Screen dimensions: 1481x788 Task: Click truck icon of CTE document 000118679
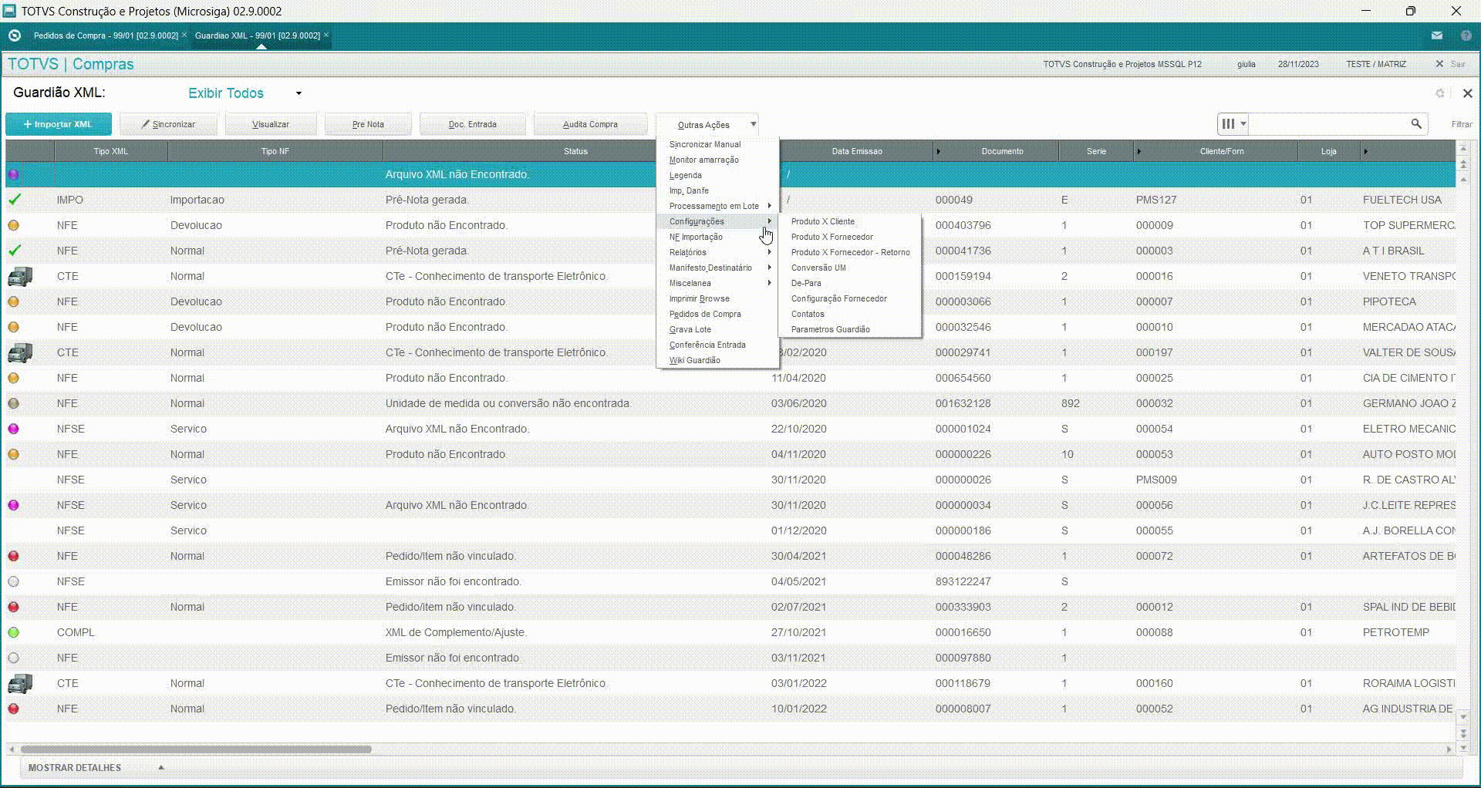pos(20,683)
